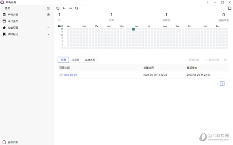The image size is (233, 145).
Task: Maximize the application window
Action: (x=222, y=2)
